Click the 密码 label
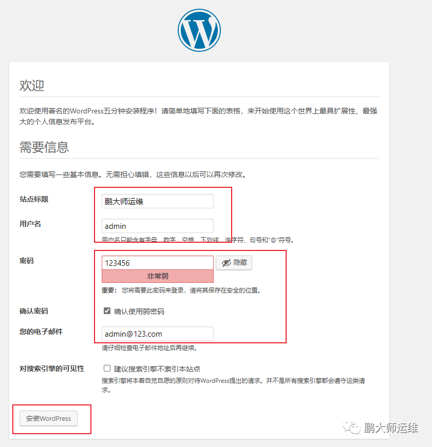432x447 pixels. (27, 261)
